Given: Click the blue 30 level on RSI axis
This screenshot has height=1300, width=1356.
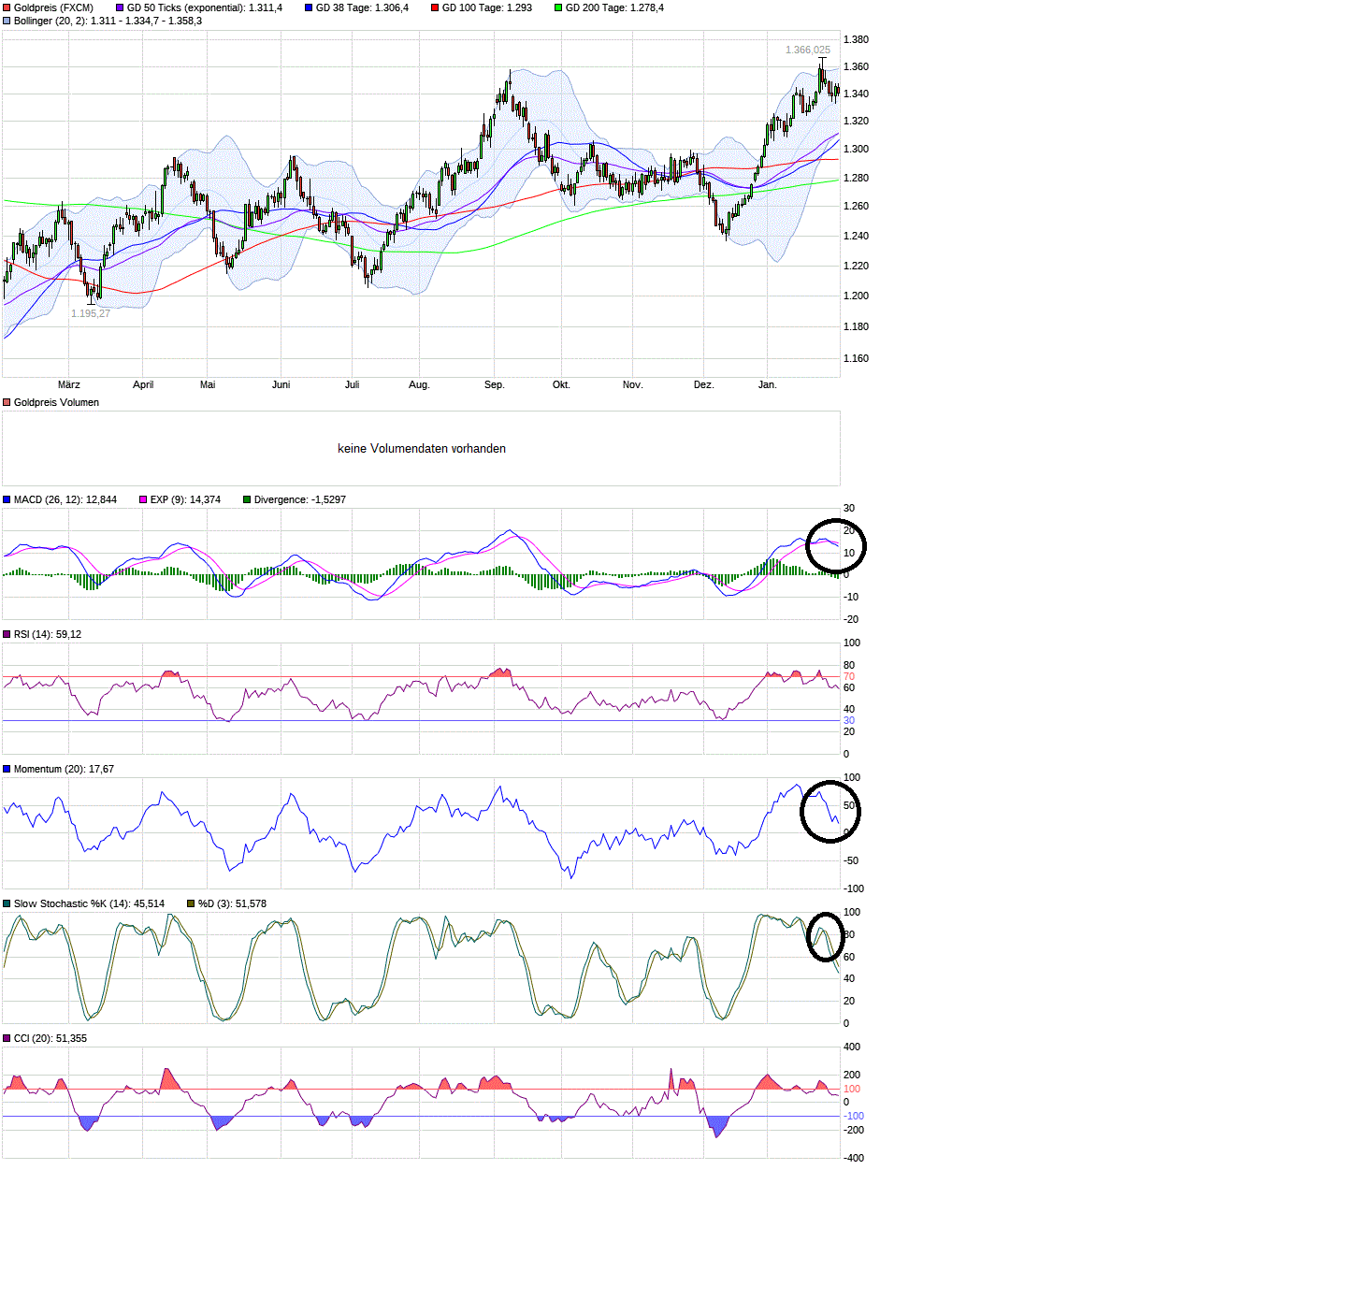Looking at the screenshot, I should 849,720.
